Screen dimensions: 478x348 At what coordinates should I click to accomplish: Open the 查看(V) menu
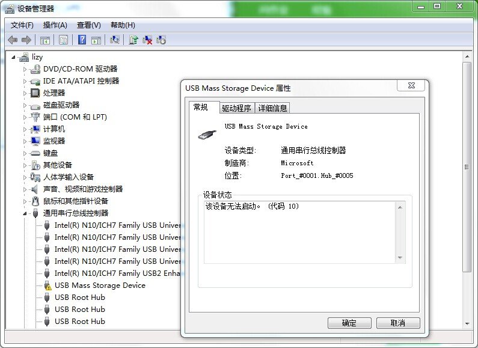[88, 25]
